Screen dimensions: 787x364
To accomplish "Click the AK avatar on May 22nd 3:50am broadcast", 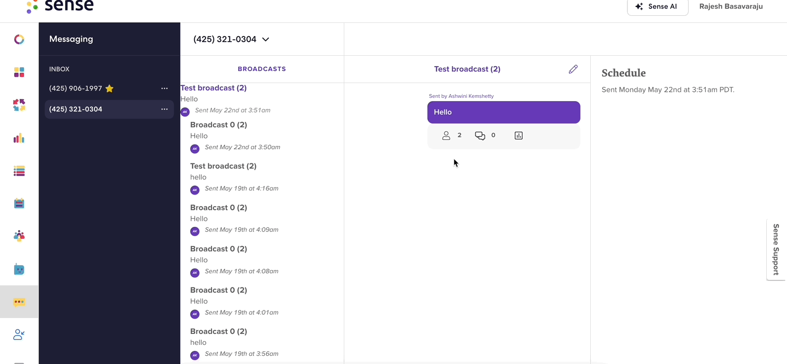I will click(x=195, y=149).
